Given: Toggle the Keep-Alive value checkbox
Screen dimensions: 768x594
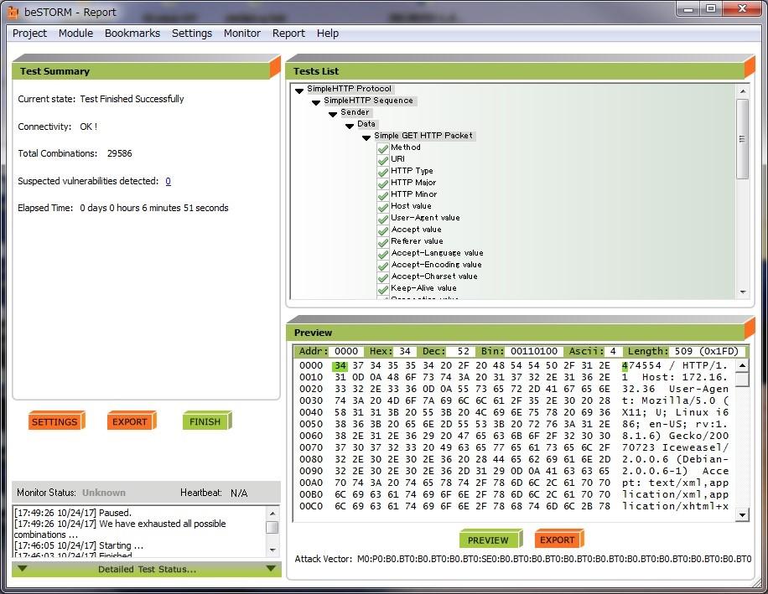Looking at the screenshot, I should (383, 289).
